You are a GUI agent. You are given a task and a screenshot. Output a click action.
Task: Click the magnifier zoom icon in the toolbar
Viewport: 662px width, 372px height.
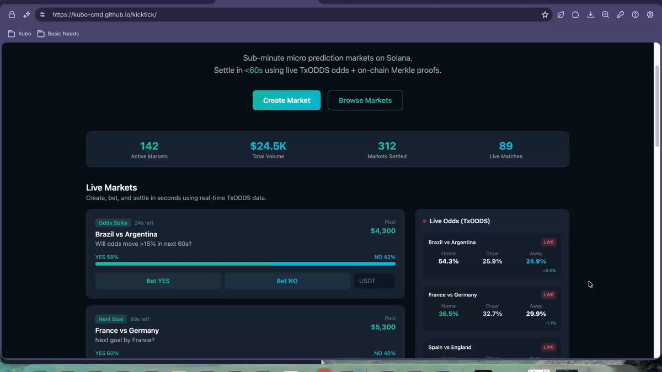pos(605,15)
